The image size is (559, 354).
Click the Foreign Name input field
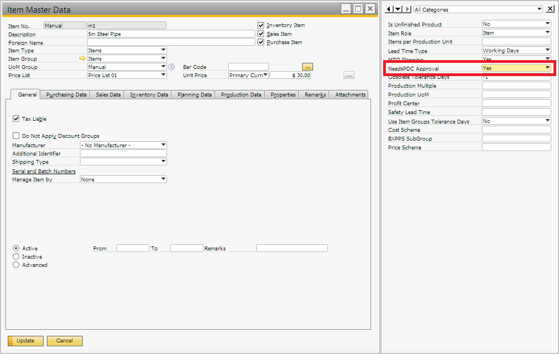(170, 42)
